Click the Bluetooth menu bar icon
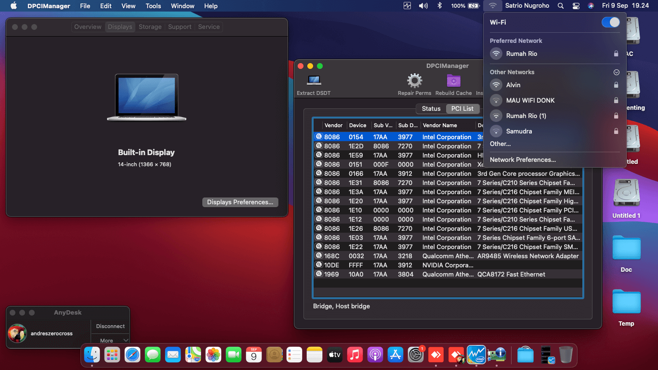Viewport: 658px width, 370px height. 439,6
